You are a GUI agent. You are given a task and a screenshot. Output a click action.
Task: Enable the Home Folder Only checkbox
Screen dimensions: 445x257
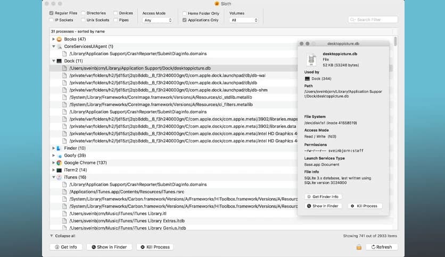pos(184,13)
